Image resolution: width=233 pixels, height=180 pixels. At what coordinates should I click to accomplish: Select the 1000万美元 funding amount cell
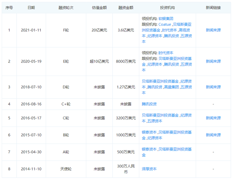coord(126,135)
